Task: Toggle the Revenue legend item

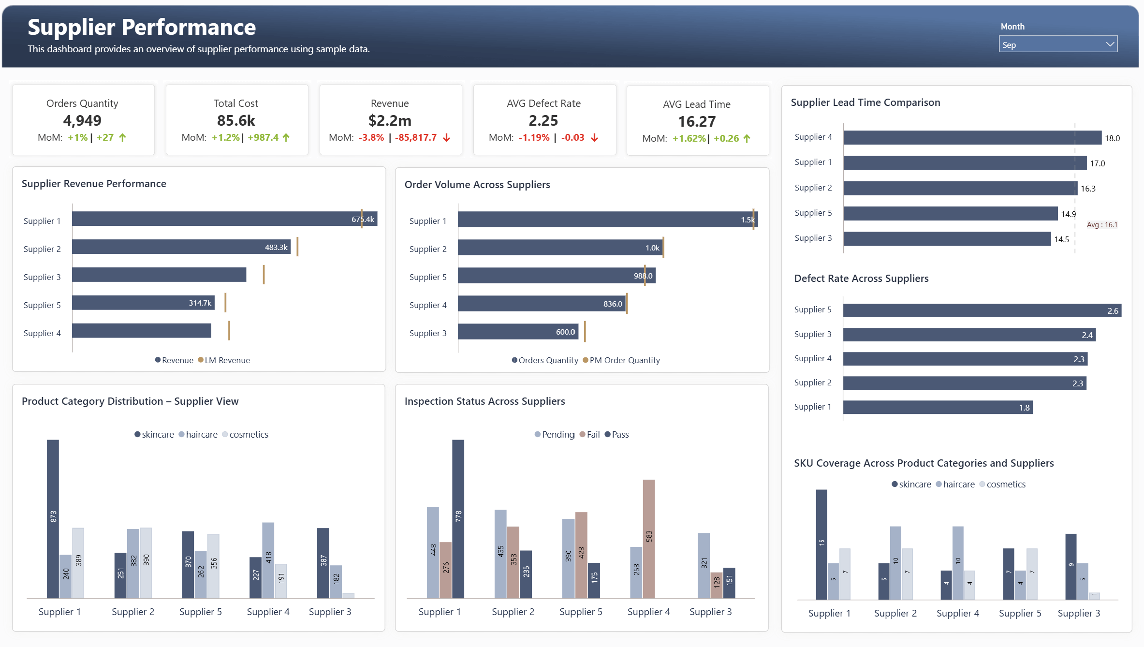Action: 174,360
